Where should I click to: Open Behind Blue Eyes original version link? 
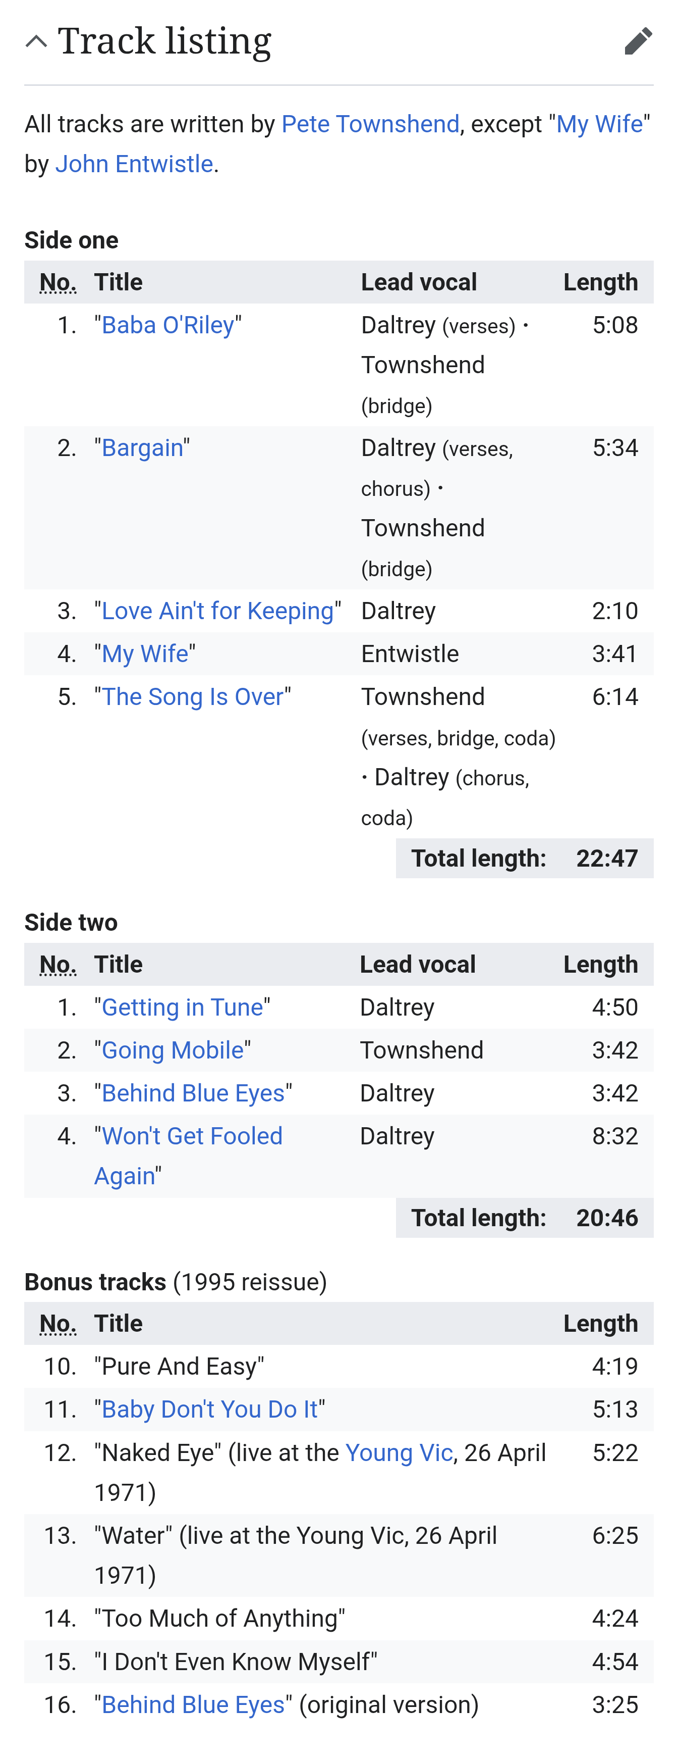(x=193, y=1705)
